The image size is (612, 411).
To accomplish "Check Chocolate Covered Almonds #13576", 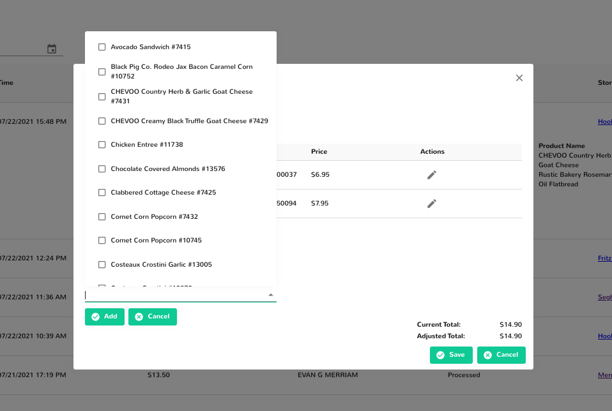I will point(102,169).
